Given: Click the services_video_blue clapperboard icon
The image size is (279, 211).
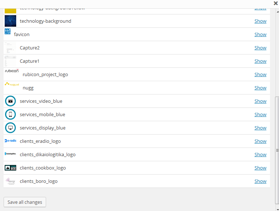Looking at the screenshot, I should pos(10,101).
